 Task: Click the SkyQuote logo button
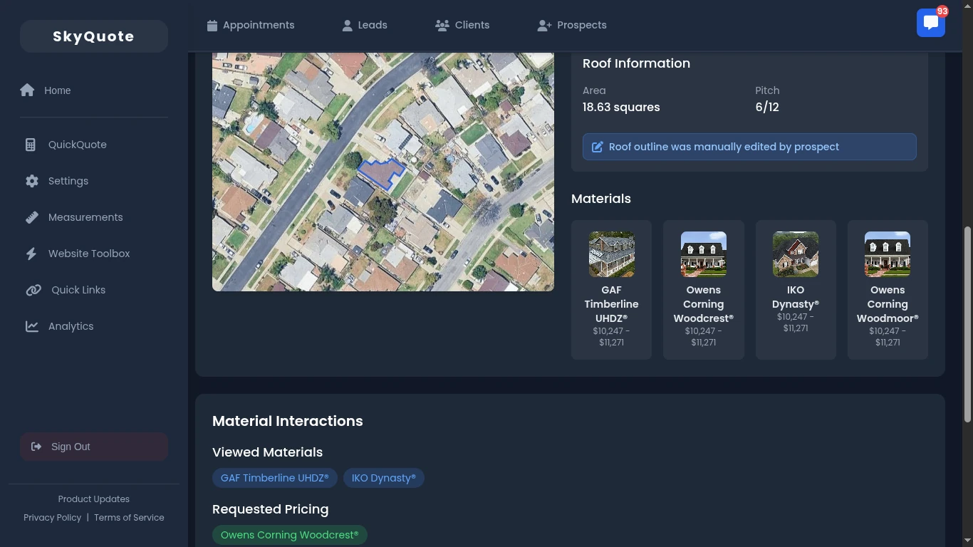pyautogui.click(x=94, y=36)
